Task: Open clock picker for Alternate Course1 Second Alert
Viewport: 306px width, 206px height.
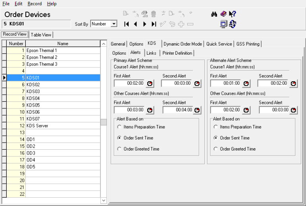Action: (294, 84)
